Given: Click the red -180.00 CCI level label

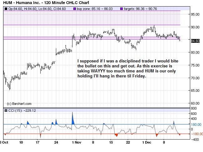Looking at the screenshot, I should 197,134.
